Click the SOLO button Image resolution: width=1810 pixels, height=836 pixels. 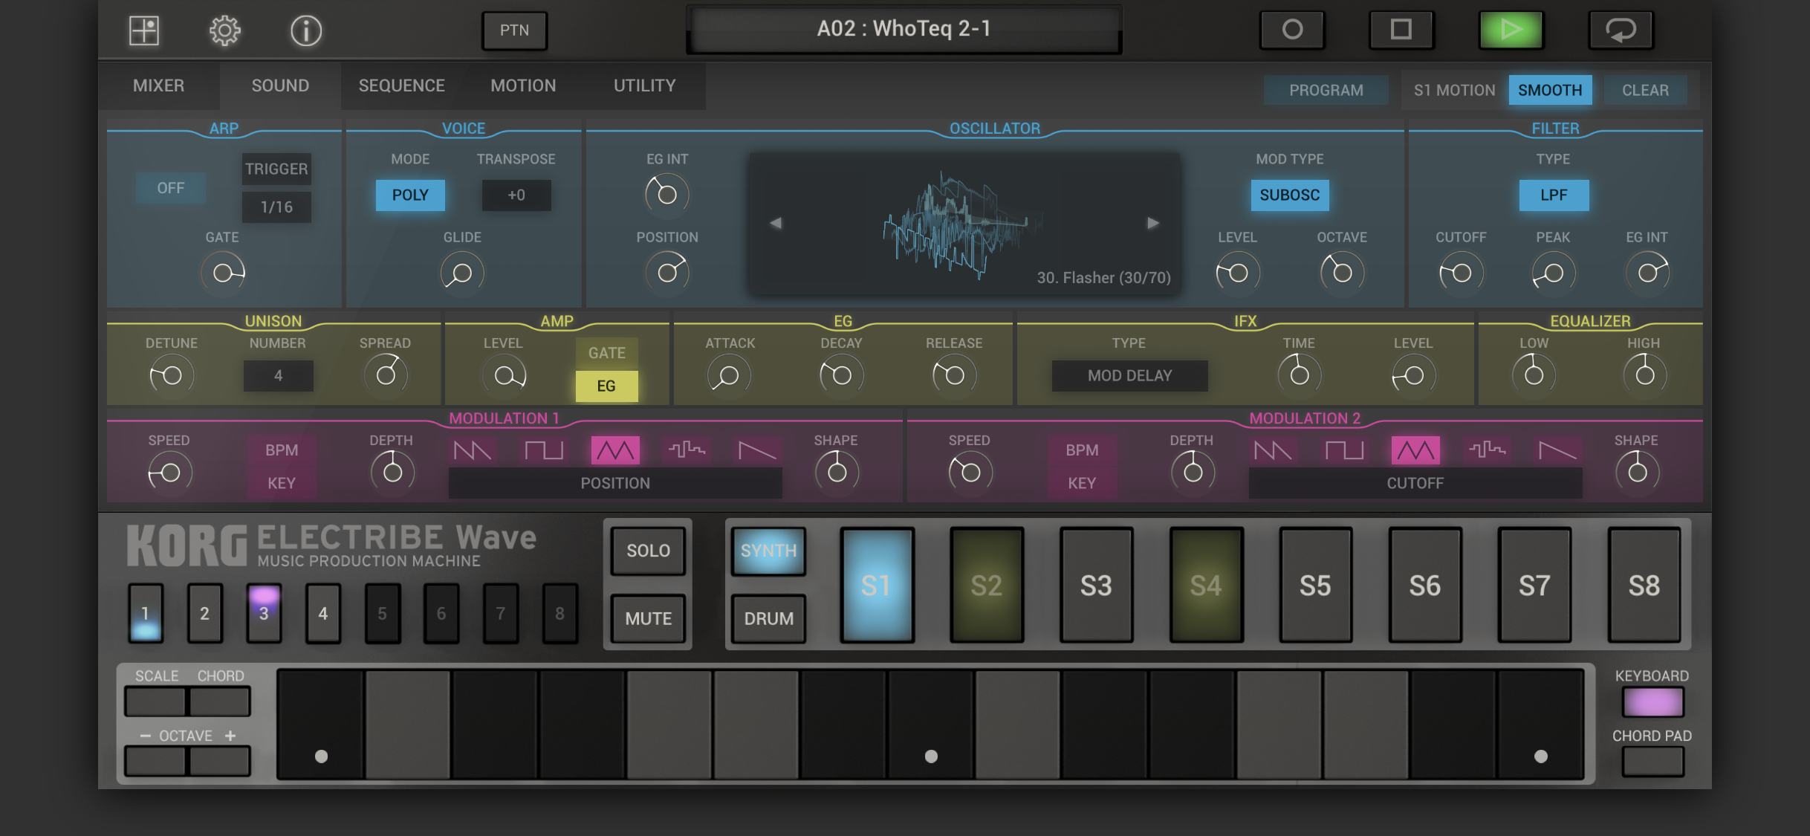(x=648, y=551)
